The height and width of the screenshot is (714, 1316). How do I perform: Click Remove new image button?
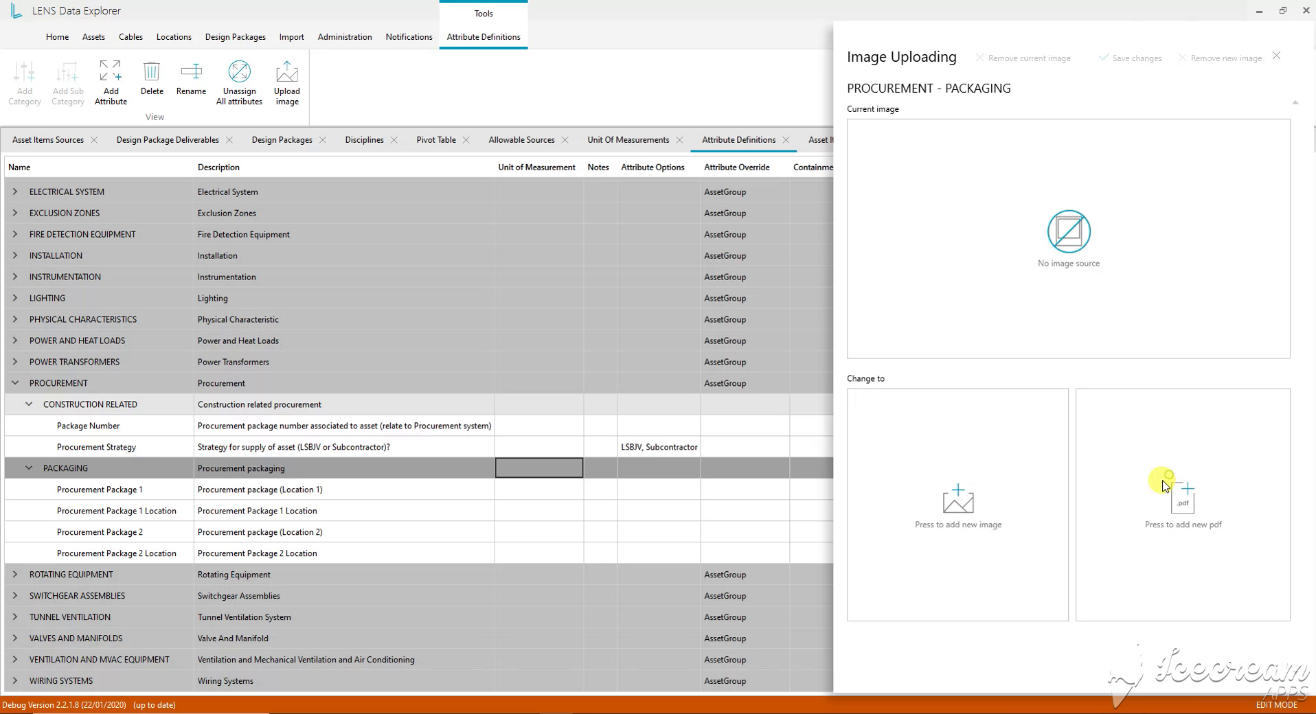tap(1220, 58)
